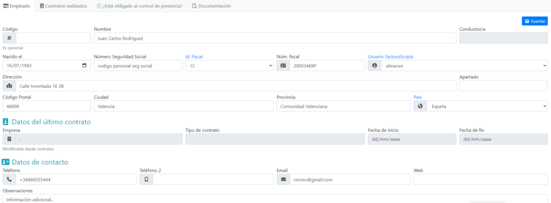
Task: Open the control de presencia tab
Action: coord(139,6)
